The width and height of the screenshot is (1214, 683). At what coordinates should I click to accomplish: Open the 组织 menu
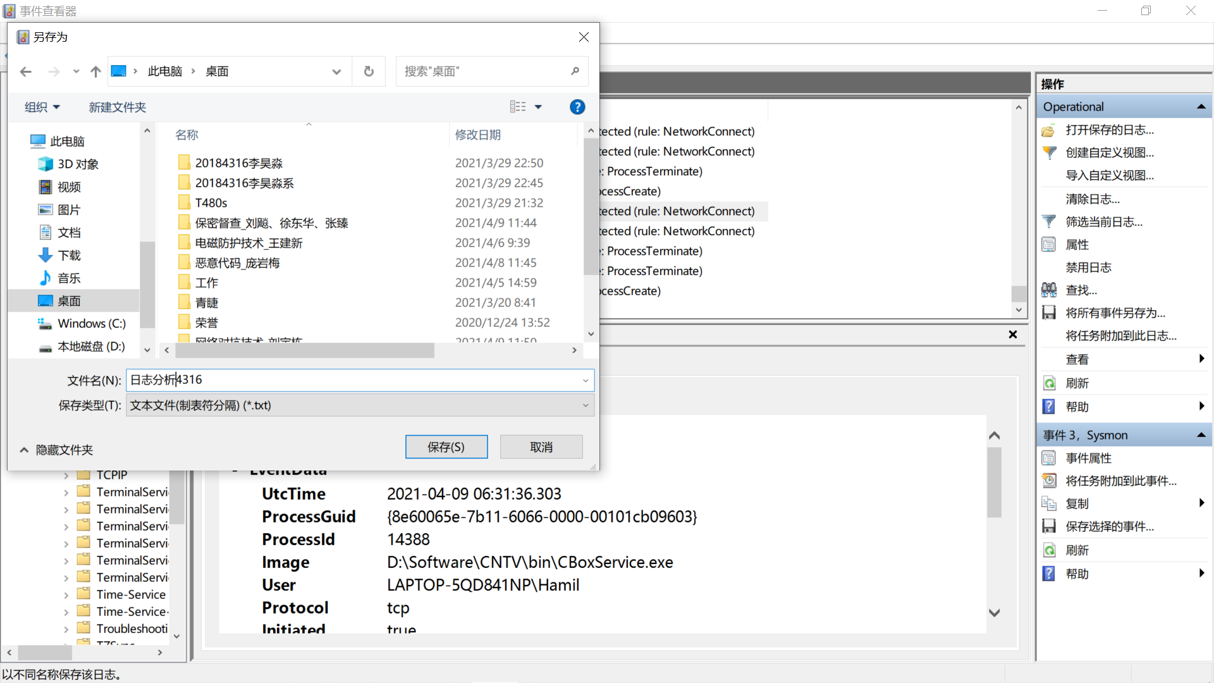pos(42,107)
